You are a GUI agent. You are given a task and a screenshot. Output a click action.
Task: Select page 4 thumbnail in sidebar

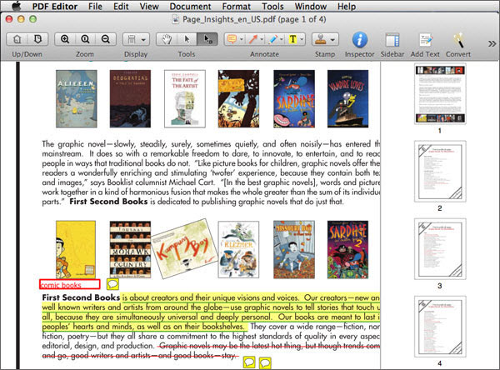pos(440,327)
